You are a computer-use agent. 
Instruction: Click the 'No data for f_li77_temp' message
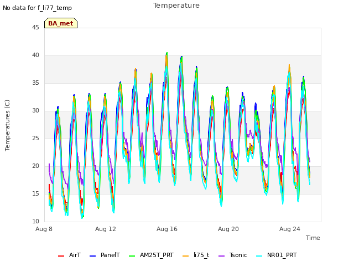37,8
